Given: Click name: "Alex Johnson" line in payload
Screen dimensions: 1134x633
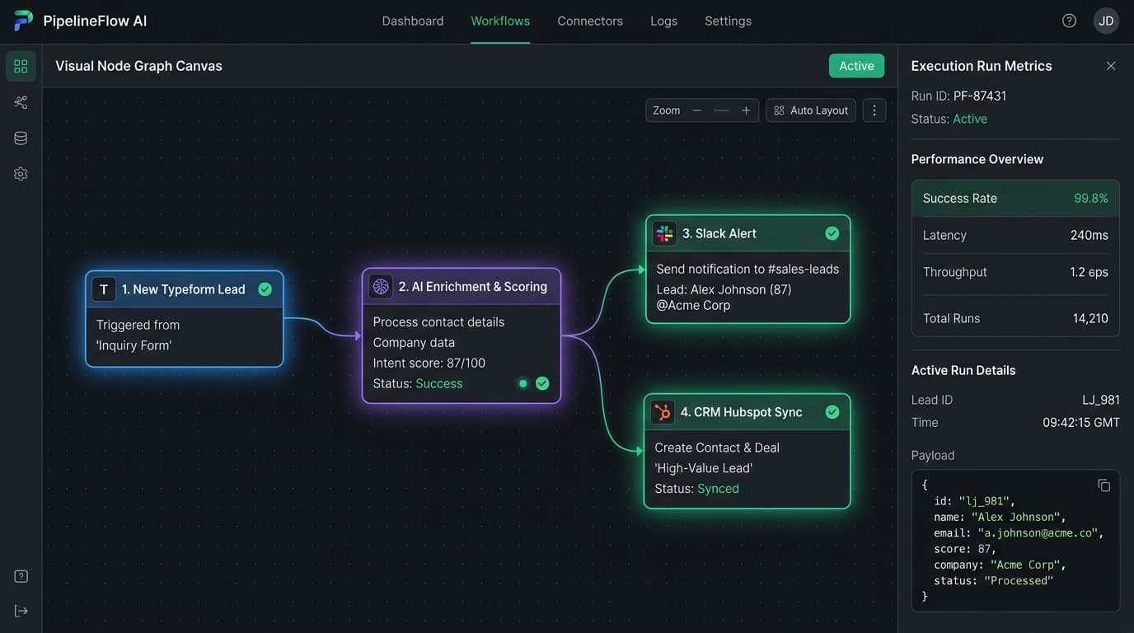Looking at the screenshot, I should pyautogui.click(x=1000, y=517).
